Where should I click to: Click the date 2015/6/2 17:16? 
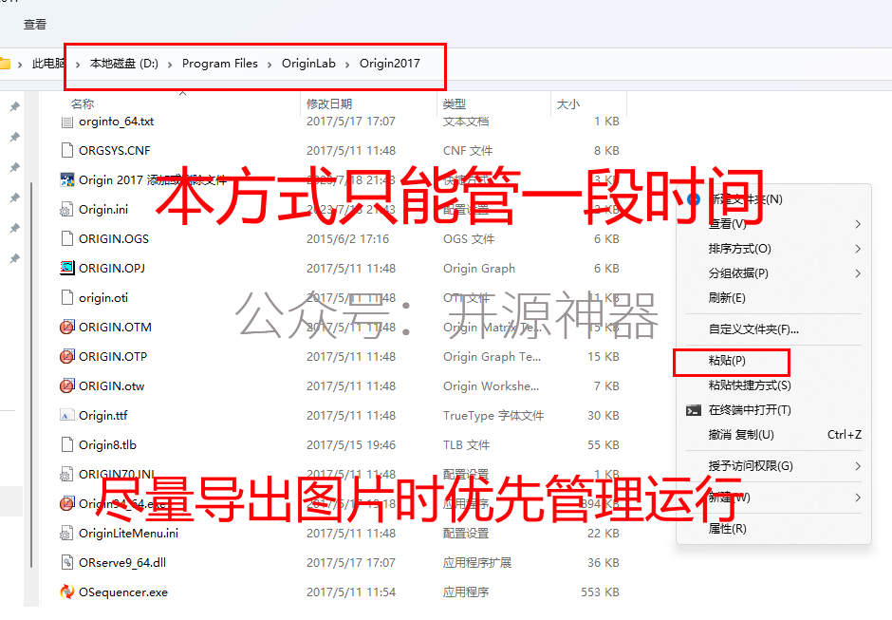click(347, 238)
